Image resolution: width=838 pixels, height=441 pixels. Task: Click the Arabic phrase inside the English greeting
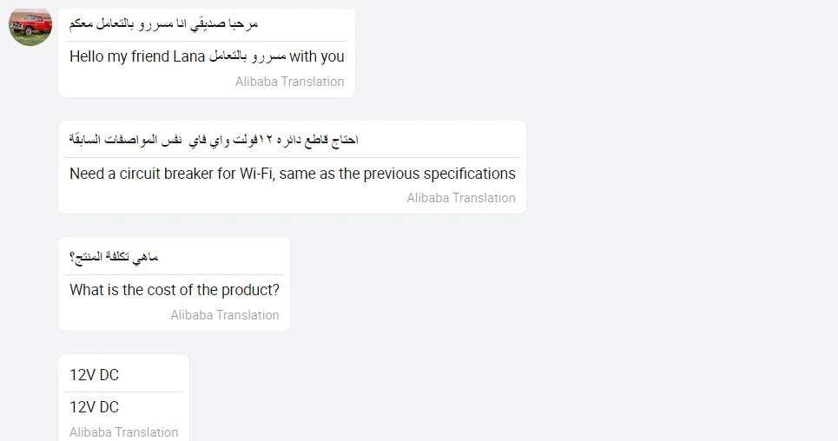click(x=247, y=56)
